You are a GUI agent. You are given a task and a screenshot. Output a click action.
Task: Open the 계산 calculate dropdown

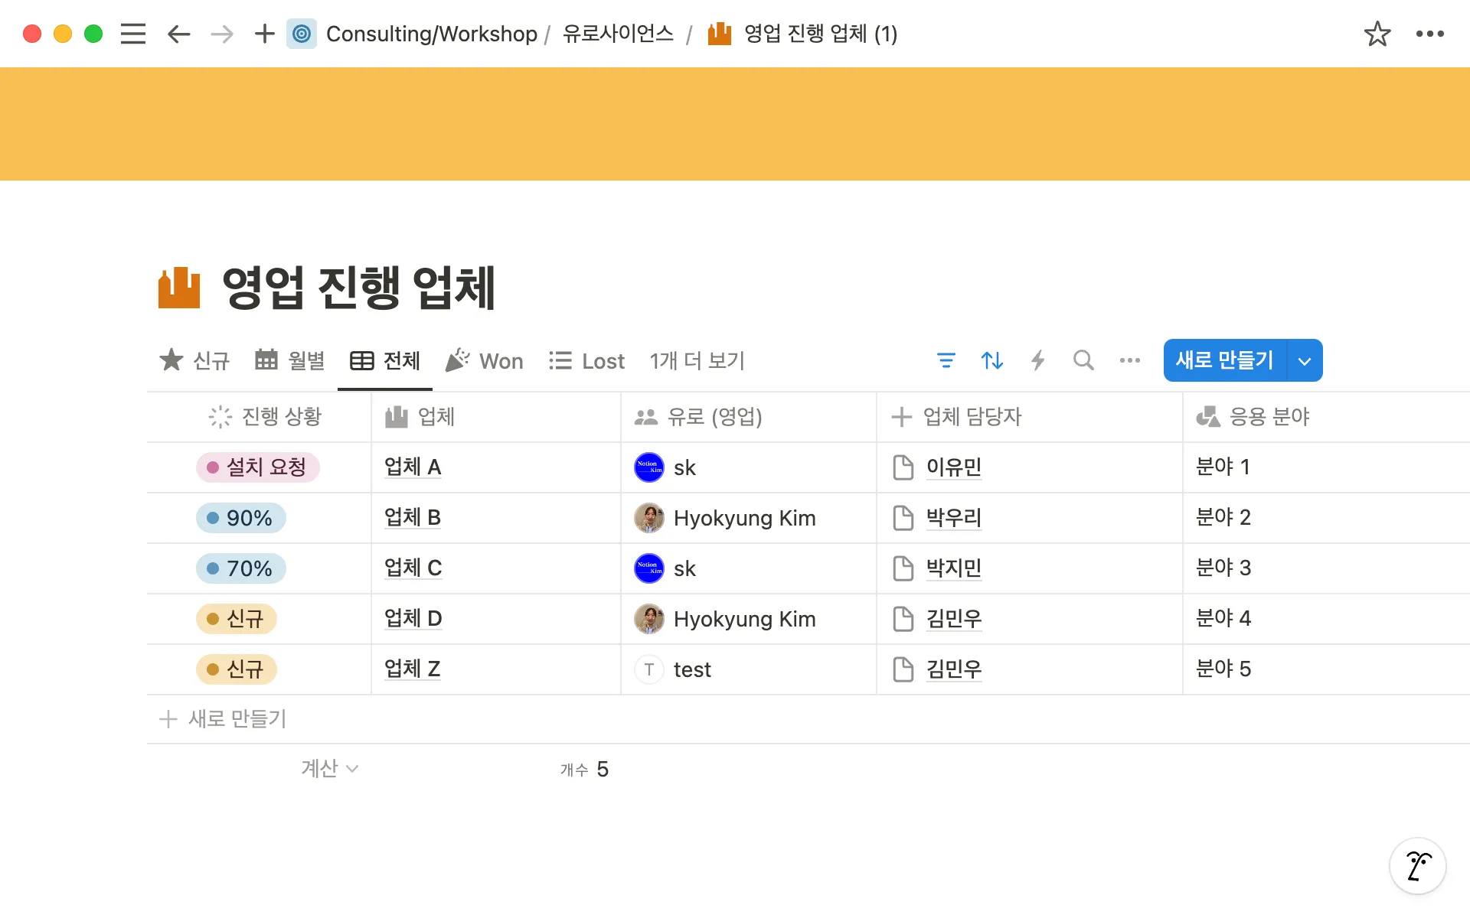click(x=329, y=768)
